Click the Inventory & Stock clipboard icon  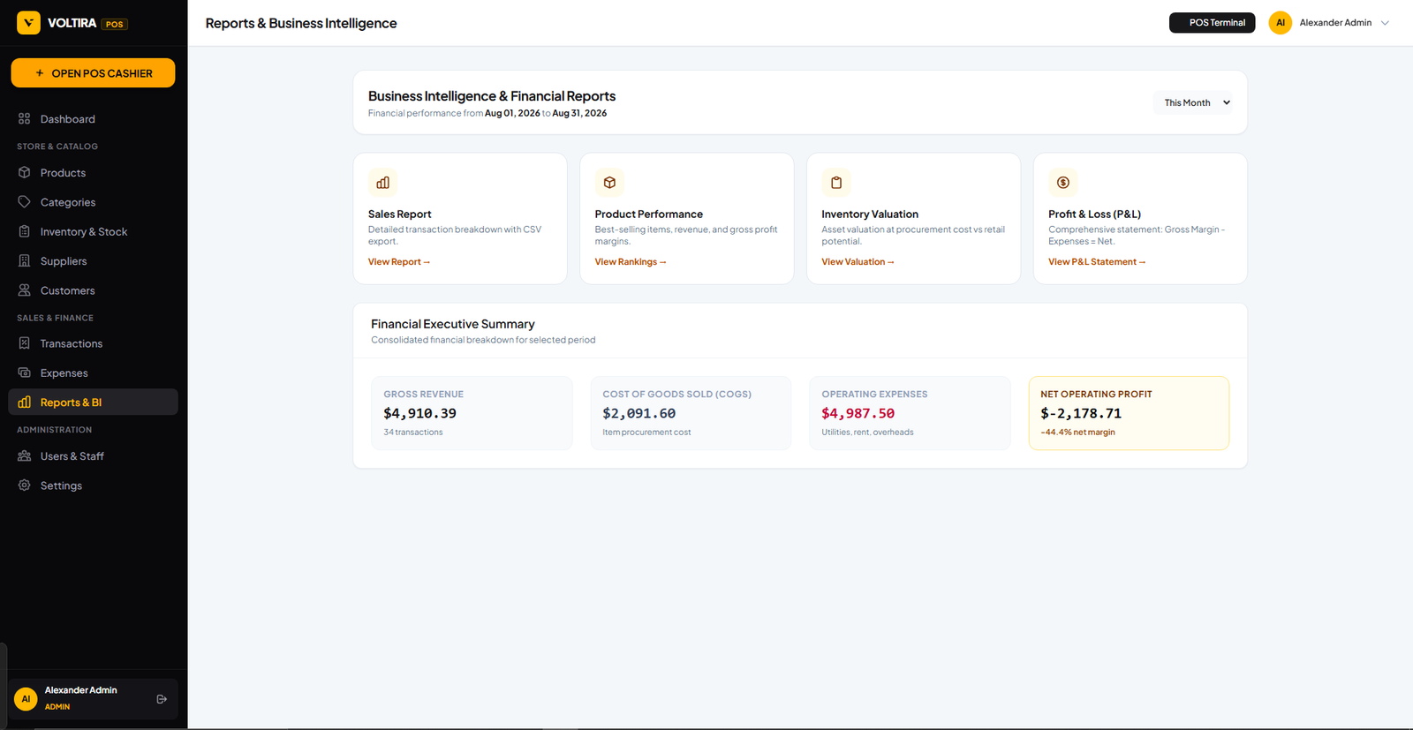25,231
